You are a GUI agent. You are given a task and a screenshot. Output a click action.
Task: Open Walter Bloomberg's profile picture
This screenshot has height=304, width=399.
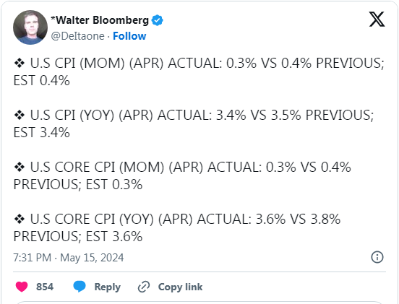30,27
